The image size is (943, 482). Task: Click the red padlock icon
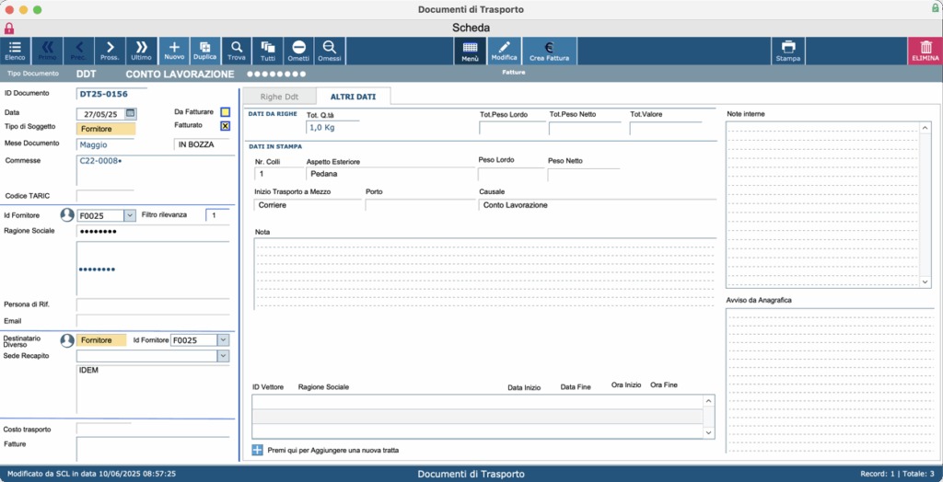coord(9,29)
